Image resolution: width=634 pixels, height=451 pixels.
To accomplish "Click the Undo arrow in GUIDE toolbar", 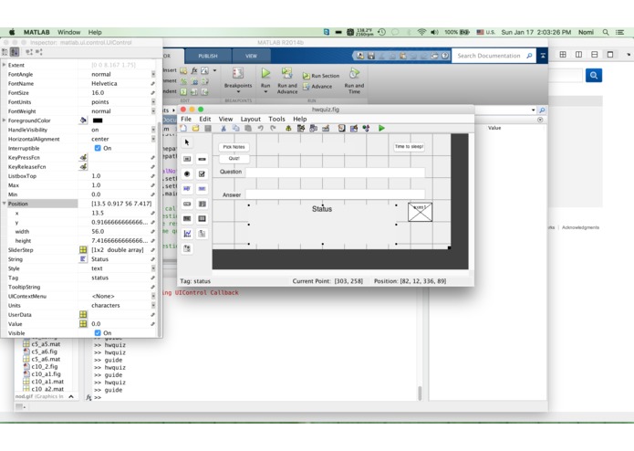I will 260,128.
